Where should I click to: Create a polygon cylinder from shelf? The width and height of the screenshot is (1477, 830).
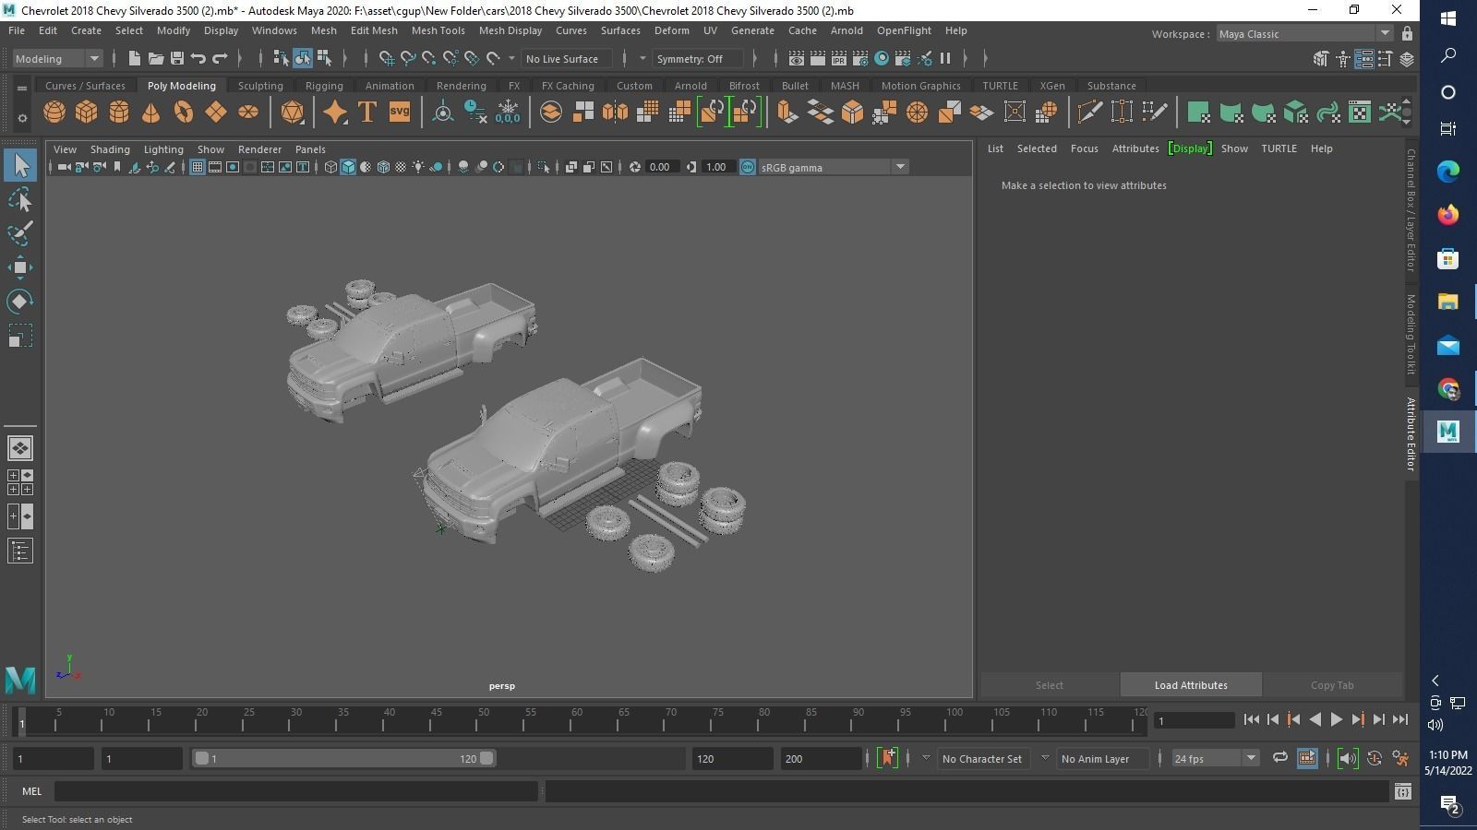point(119,113)
